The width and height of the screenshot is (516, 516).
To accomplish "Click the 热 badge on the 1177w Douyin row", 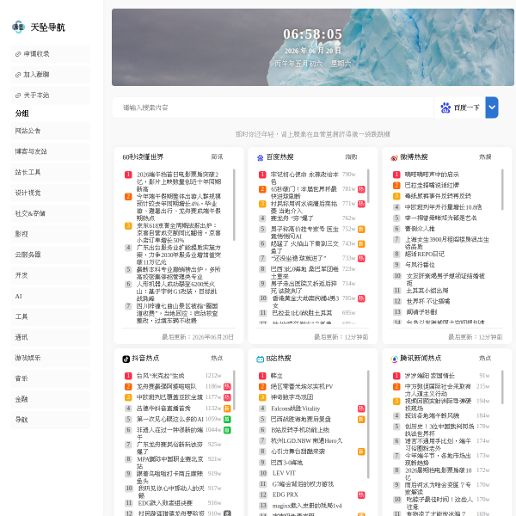I will pyautogui.click(x=227, y=397).
